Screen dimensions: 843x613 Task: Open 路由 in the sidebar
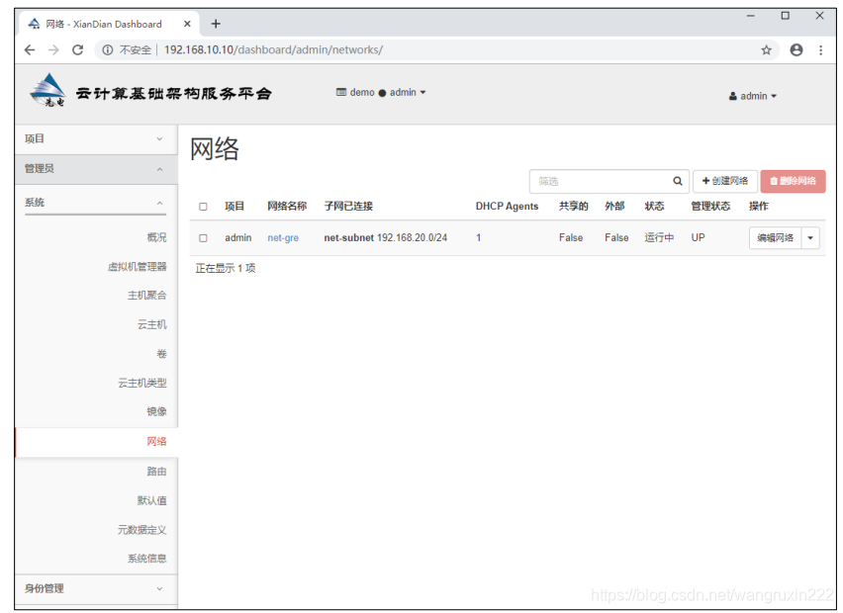pyautogui.click(x=156, y=472)
